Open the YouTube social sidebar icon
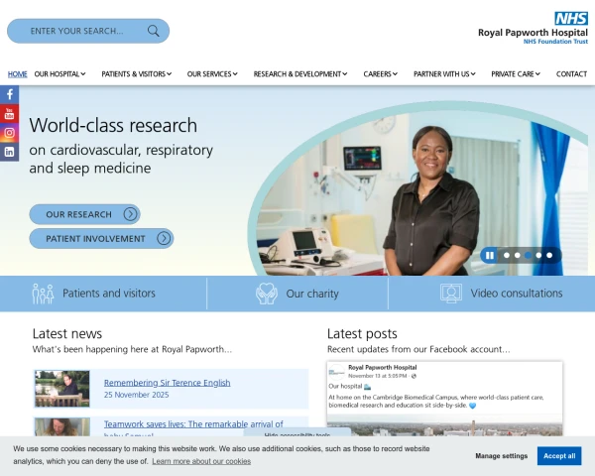The height and width of the screenshot is (476, 595). click(x=10, y=113)
